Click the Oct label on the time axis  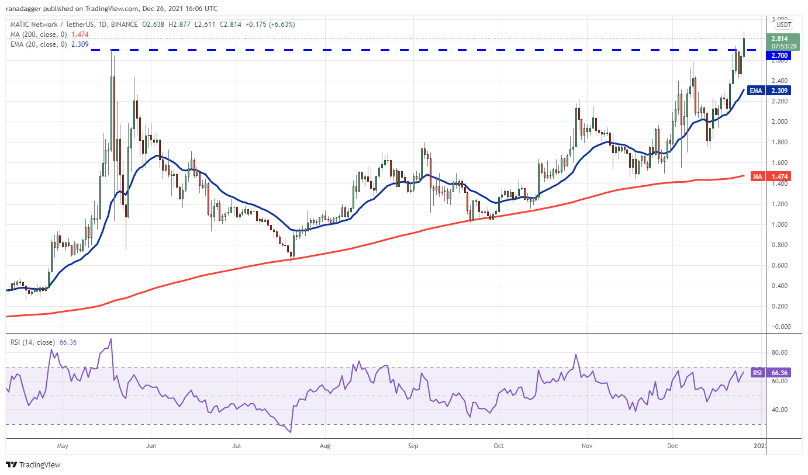pyautogui.click(x=499, y=446)
